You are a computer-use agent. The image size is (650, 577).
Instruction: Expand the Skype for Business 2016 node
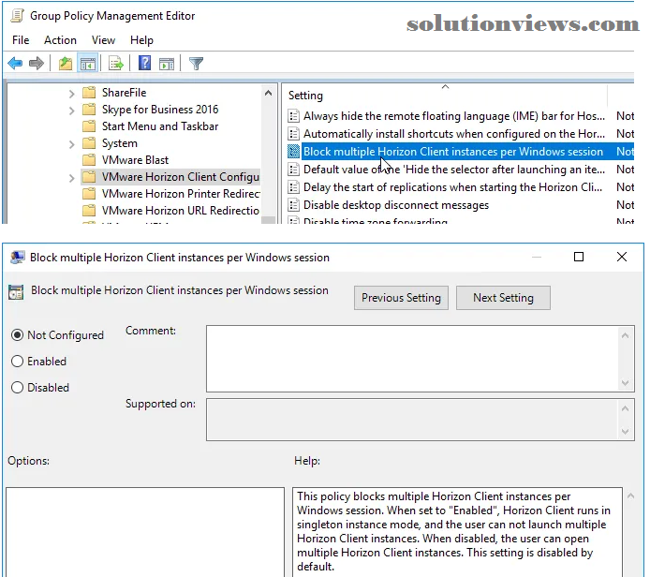click(x=72, y=111)
